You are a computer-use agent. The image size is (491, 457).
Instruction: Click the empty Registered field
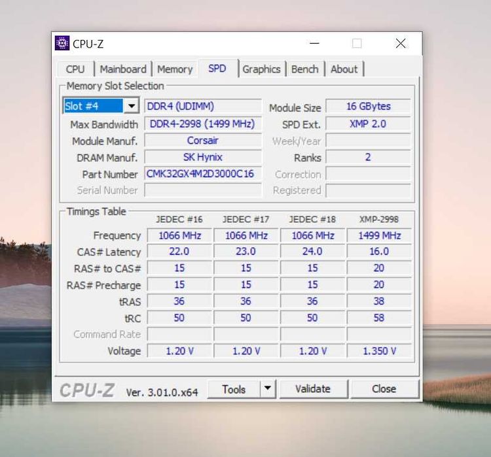coord(368,190)
